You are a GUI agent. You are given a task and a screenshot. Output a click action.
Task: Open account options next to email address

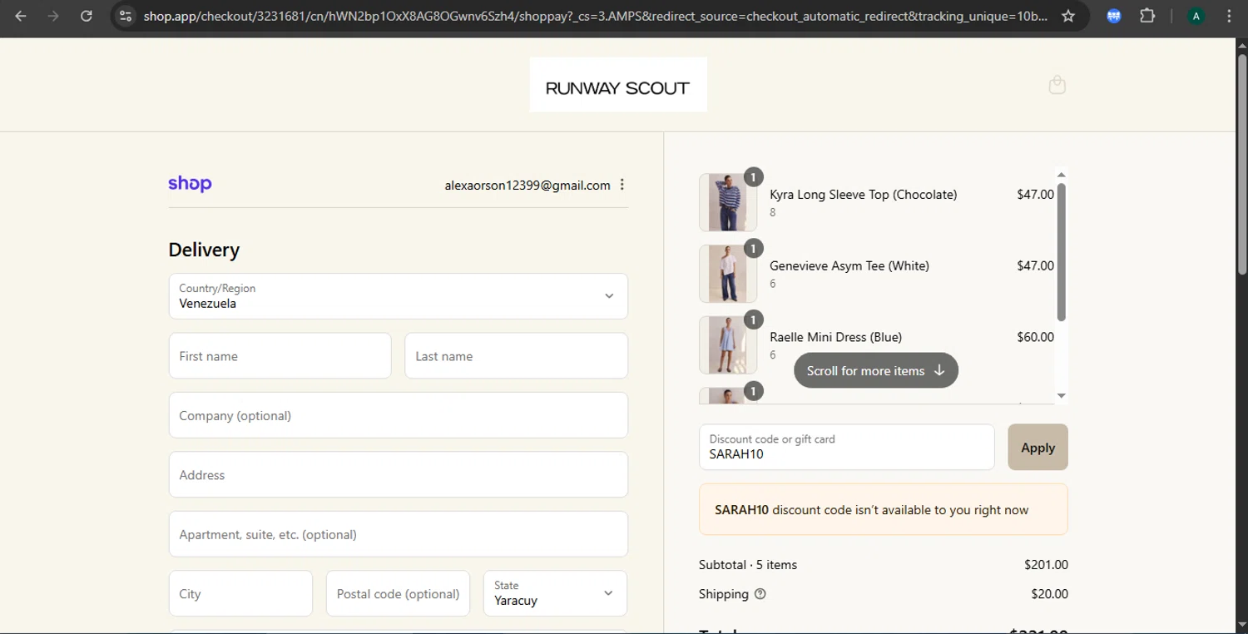tap(622, 185)
